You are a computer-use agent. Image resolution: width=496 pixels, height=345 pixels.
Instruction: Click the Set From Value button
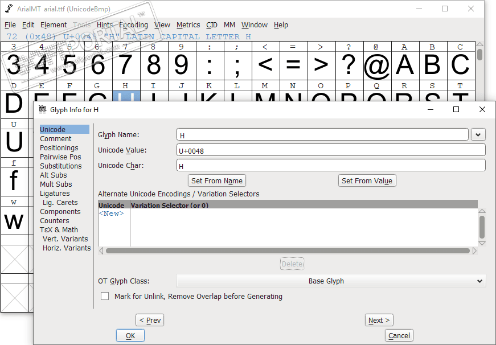click(x=367, y=180)
